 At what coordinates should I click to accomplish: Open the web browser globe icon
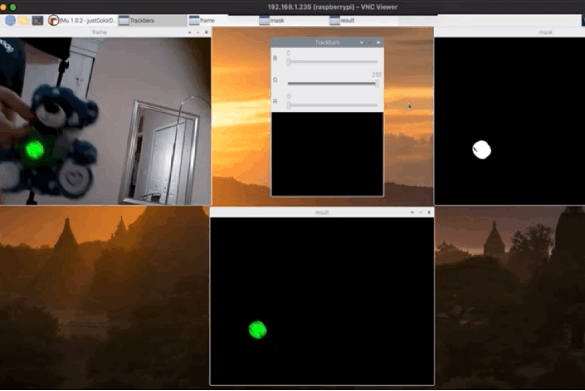tap(10, 21)
